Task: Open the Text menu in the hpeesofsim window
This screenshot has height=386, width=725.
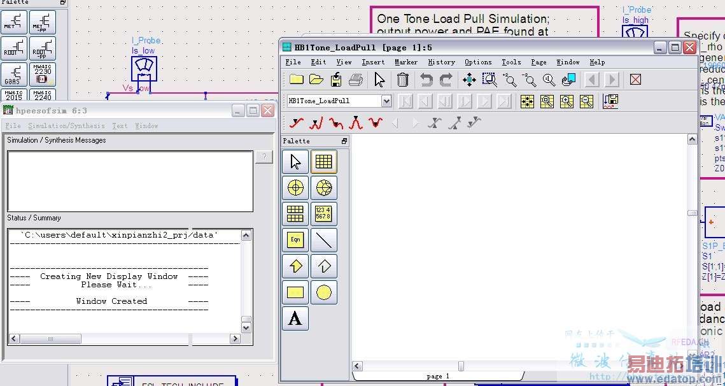Action: tap(120, 125)
